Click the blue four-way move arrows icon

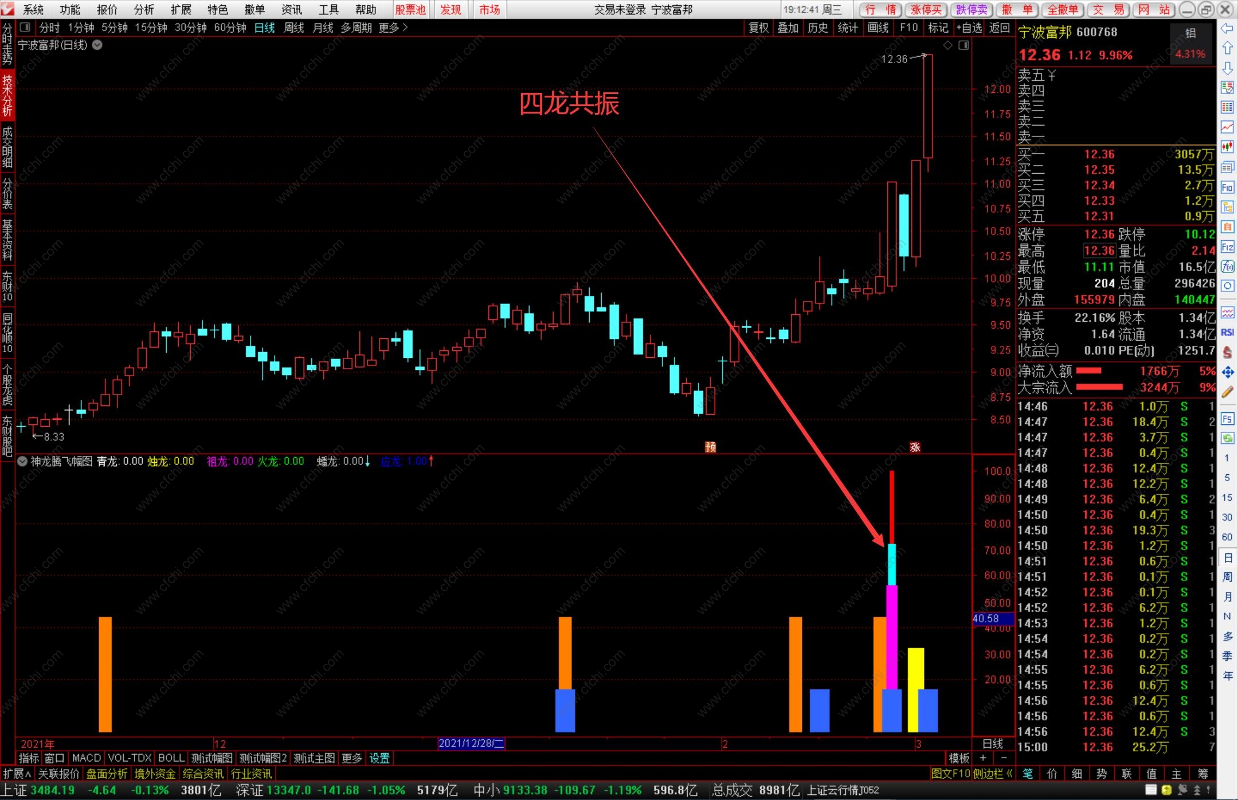tap(1227, 373)
